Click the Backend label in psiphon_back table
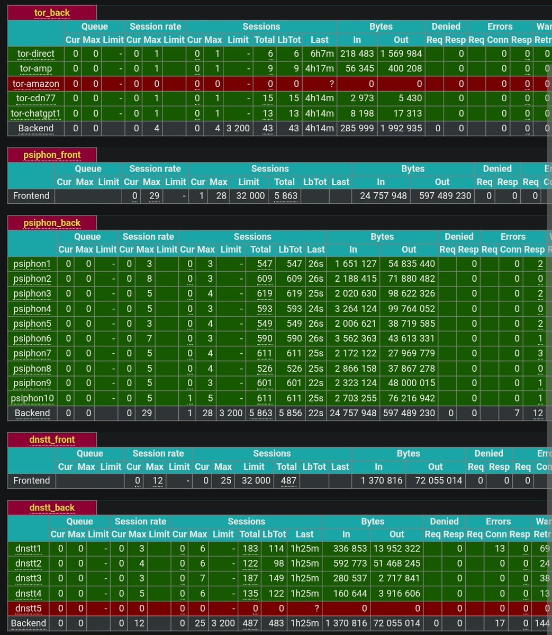This screenshot has height=635, width=552. coord(32,413)
